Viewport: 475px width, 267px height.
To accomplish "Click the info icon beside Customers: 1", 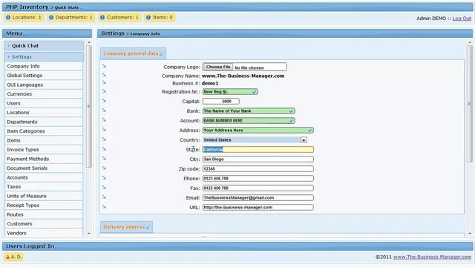I will [102, 18].
